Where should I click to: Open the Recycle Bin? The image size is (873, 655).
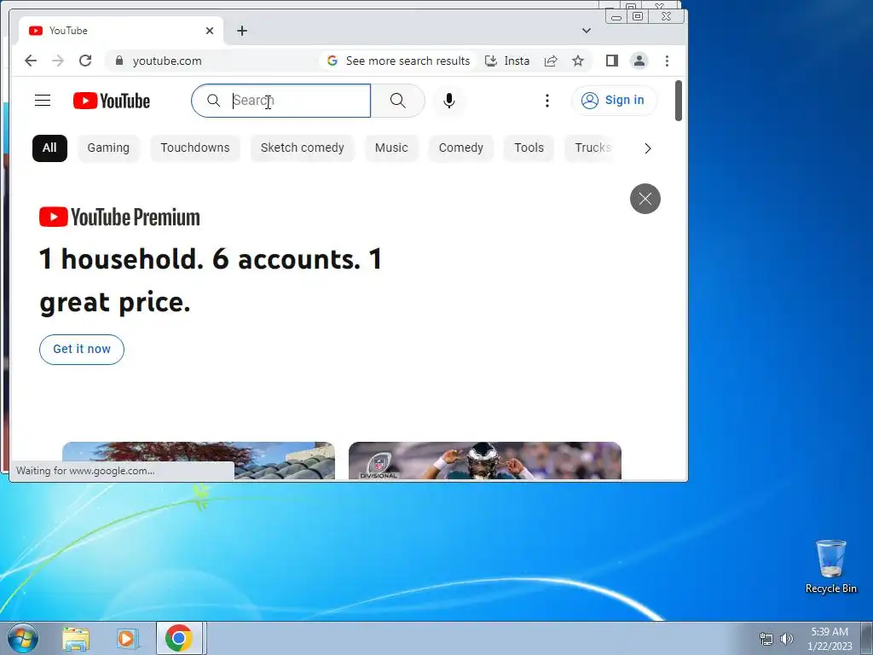830,566
